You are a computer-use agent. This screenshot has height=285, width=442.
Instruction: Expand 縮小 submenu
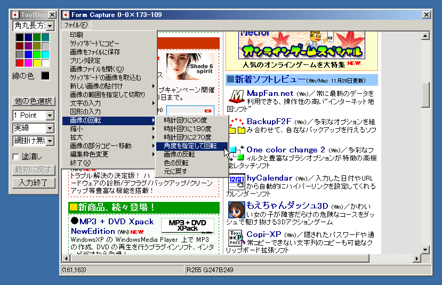click(109, 129)
